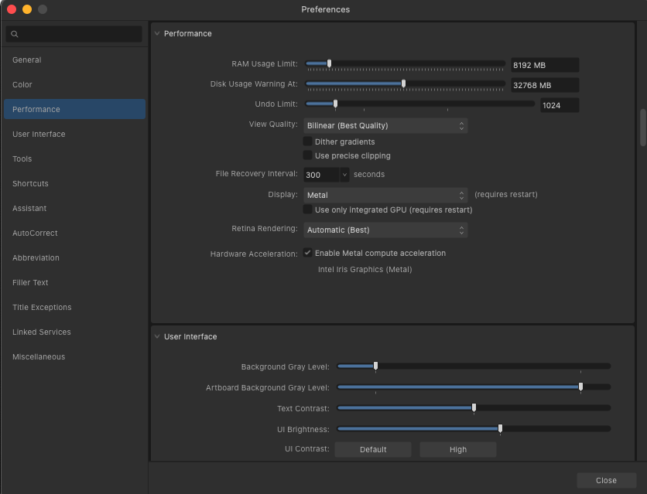The image size is (647, 494).
Task: Select the General preferences category
Action: 27,60
